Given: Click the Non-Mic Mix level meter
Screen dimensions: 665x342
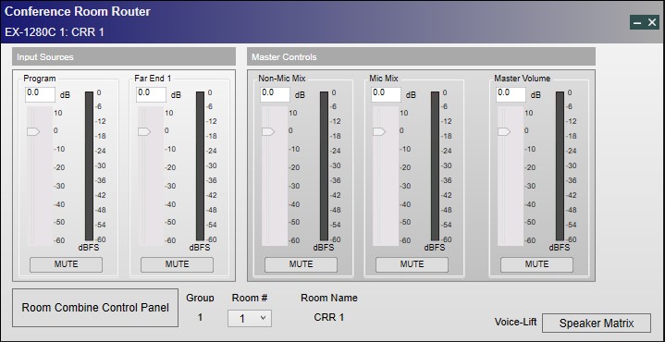Looking at the screenshot, I should pos(324,166).
